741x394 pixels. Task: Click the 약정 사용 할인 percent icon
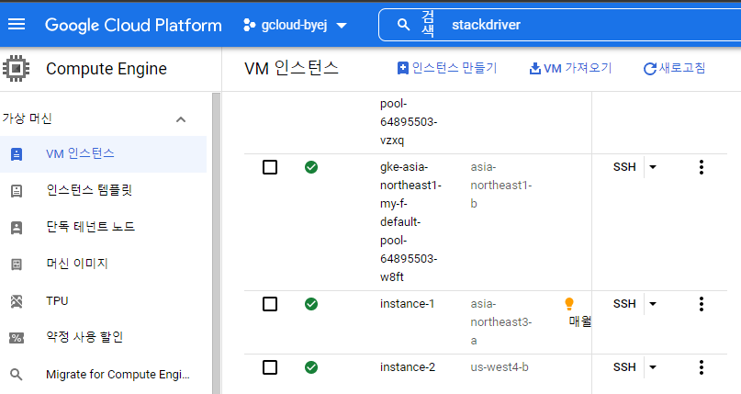pos(17,338)
